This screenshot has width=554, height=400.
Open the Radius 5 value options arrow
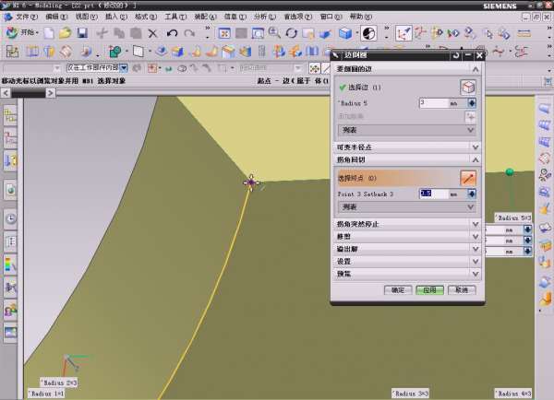click(471, 103)
